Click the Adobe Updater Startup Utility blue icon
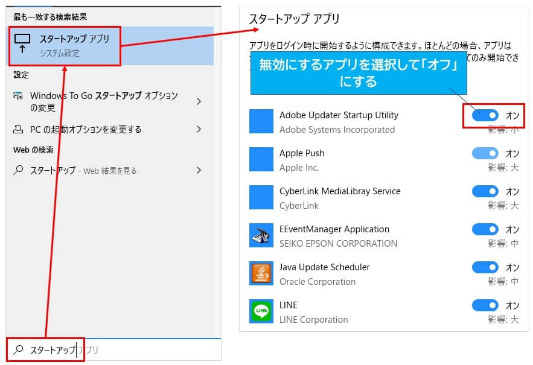 point(261,121)
